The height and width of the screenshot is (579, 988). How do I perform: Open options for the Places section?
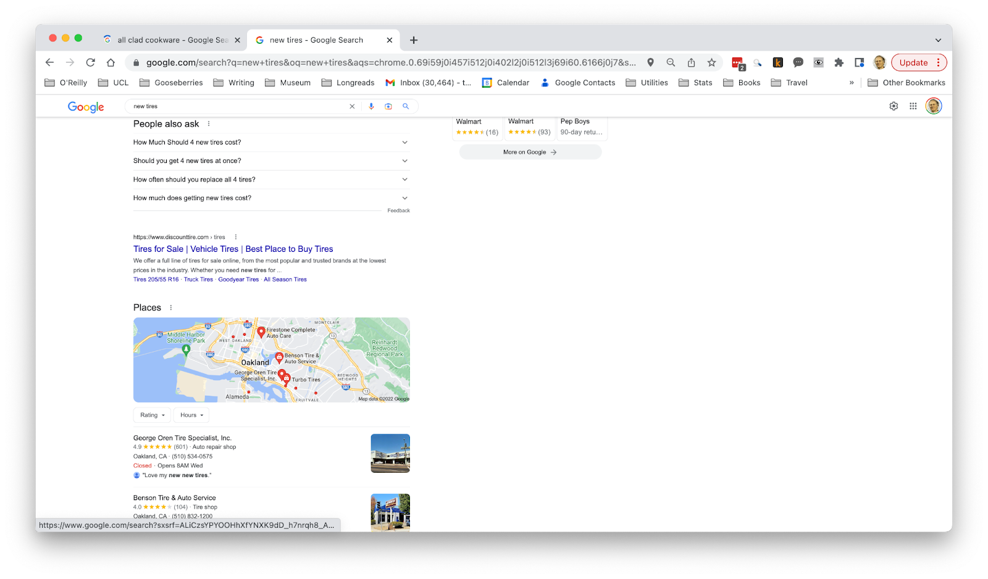(x=171, y=307)
